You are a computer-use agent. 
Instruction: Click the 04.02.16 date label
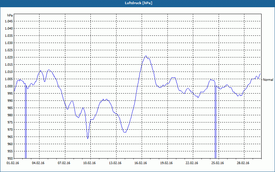click(38, 163)
